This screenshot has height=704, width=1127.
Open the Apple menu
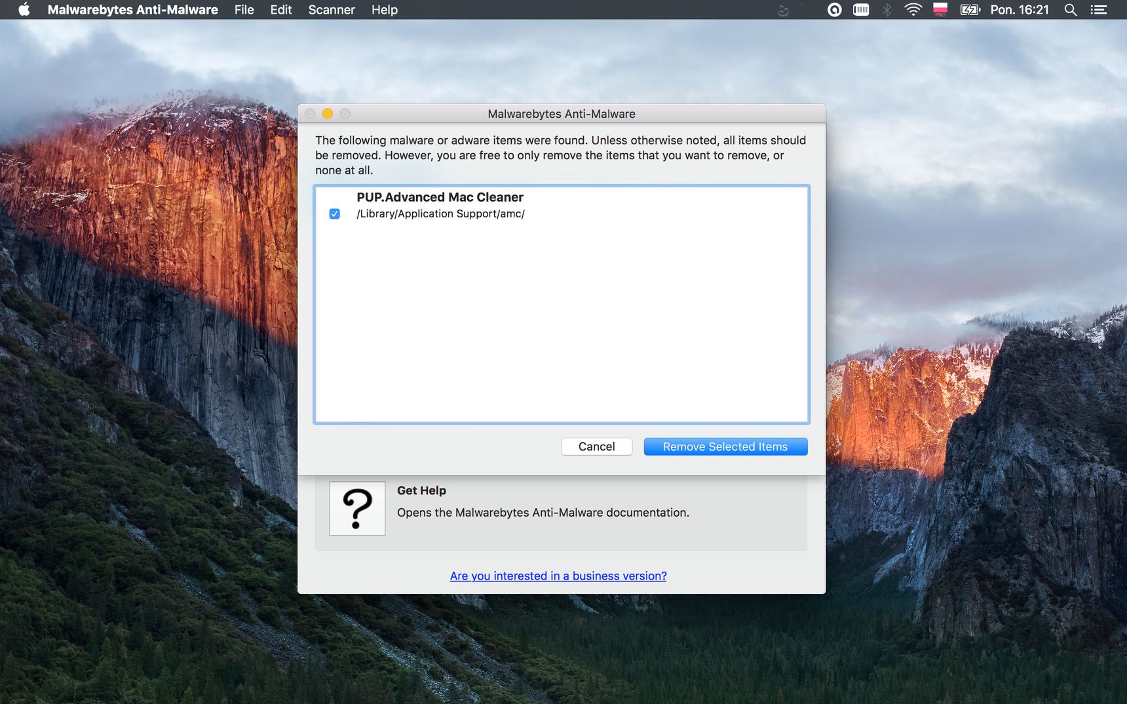(24, 10)
